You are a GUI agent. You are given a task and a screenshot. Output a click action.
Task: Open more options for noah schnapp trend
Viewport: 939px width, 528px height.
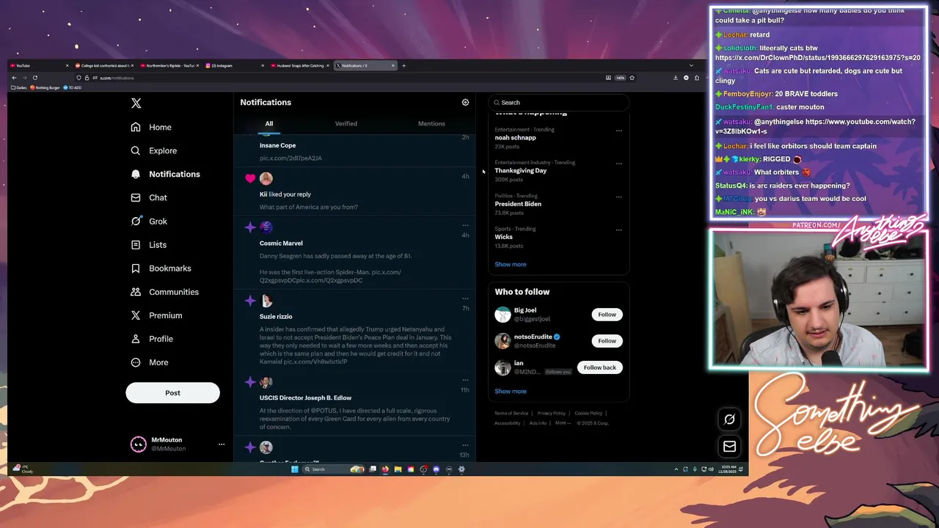(618, 131)
